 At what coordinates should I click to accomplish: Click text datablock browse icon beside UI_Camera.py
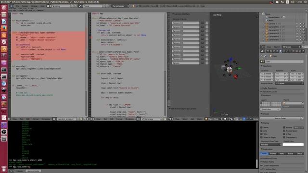point(138,119)
